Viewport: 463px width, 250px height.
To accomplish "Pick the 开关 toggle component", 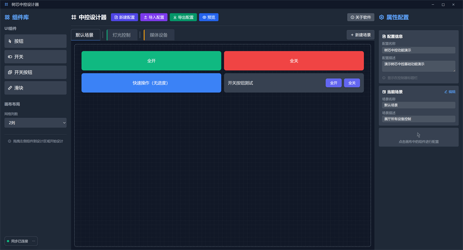I will pos(35,56).
